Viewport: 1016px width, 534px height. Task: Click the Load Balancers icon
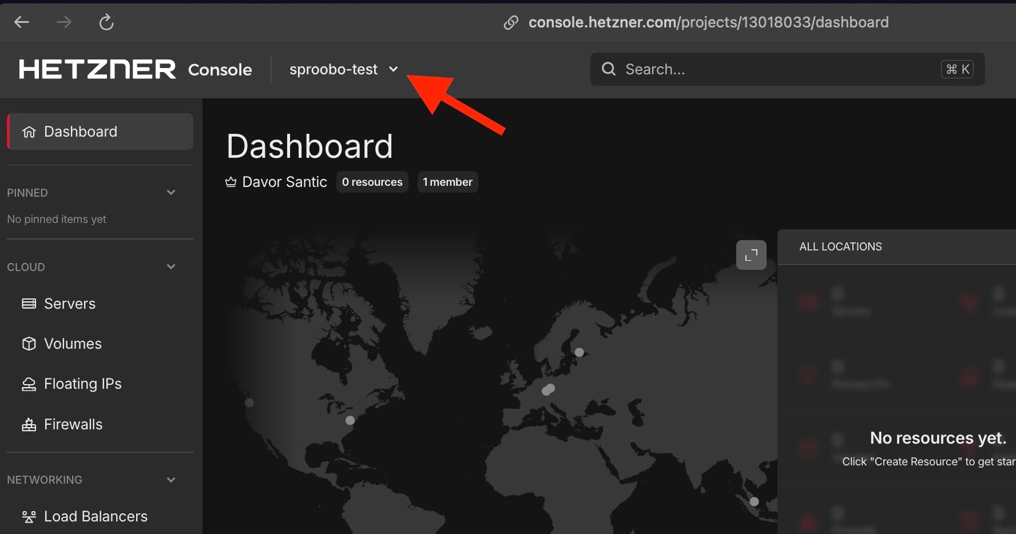29,517
